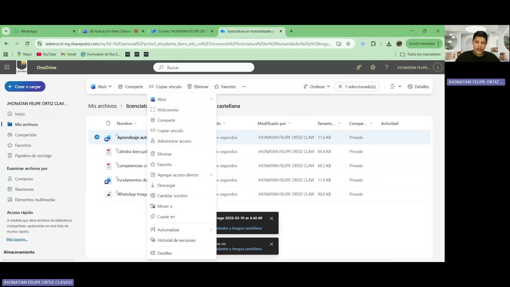The height and width of the screenshot is (287, 510).
Task: Open the YouTube bookmark
Action: pyautogui.click(x=46, y=54)
